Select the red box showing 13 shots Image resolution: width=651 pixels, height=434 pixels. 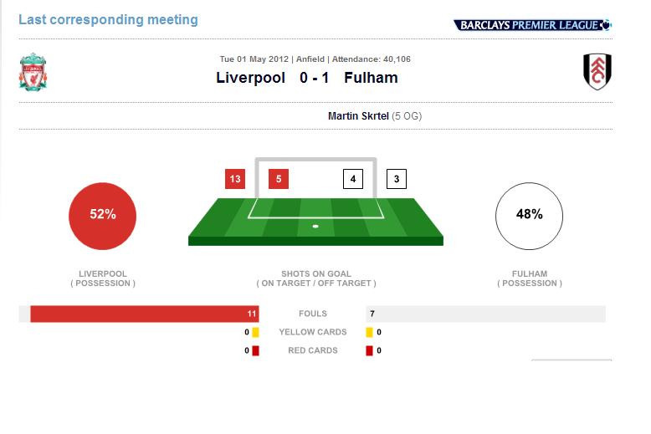pos(235,179)
